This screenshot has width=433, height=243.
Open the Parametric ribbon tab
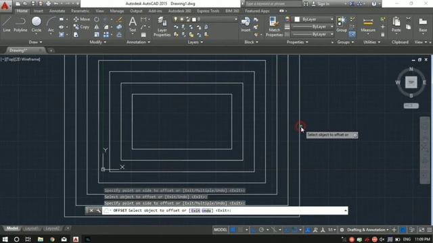(80, 11)
